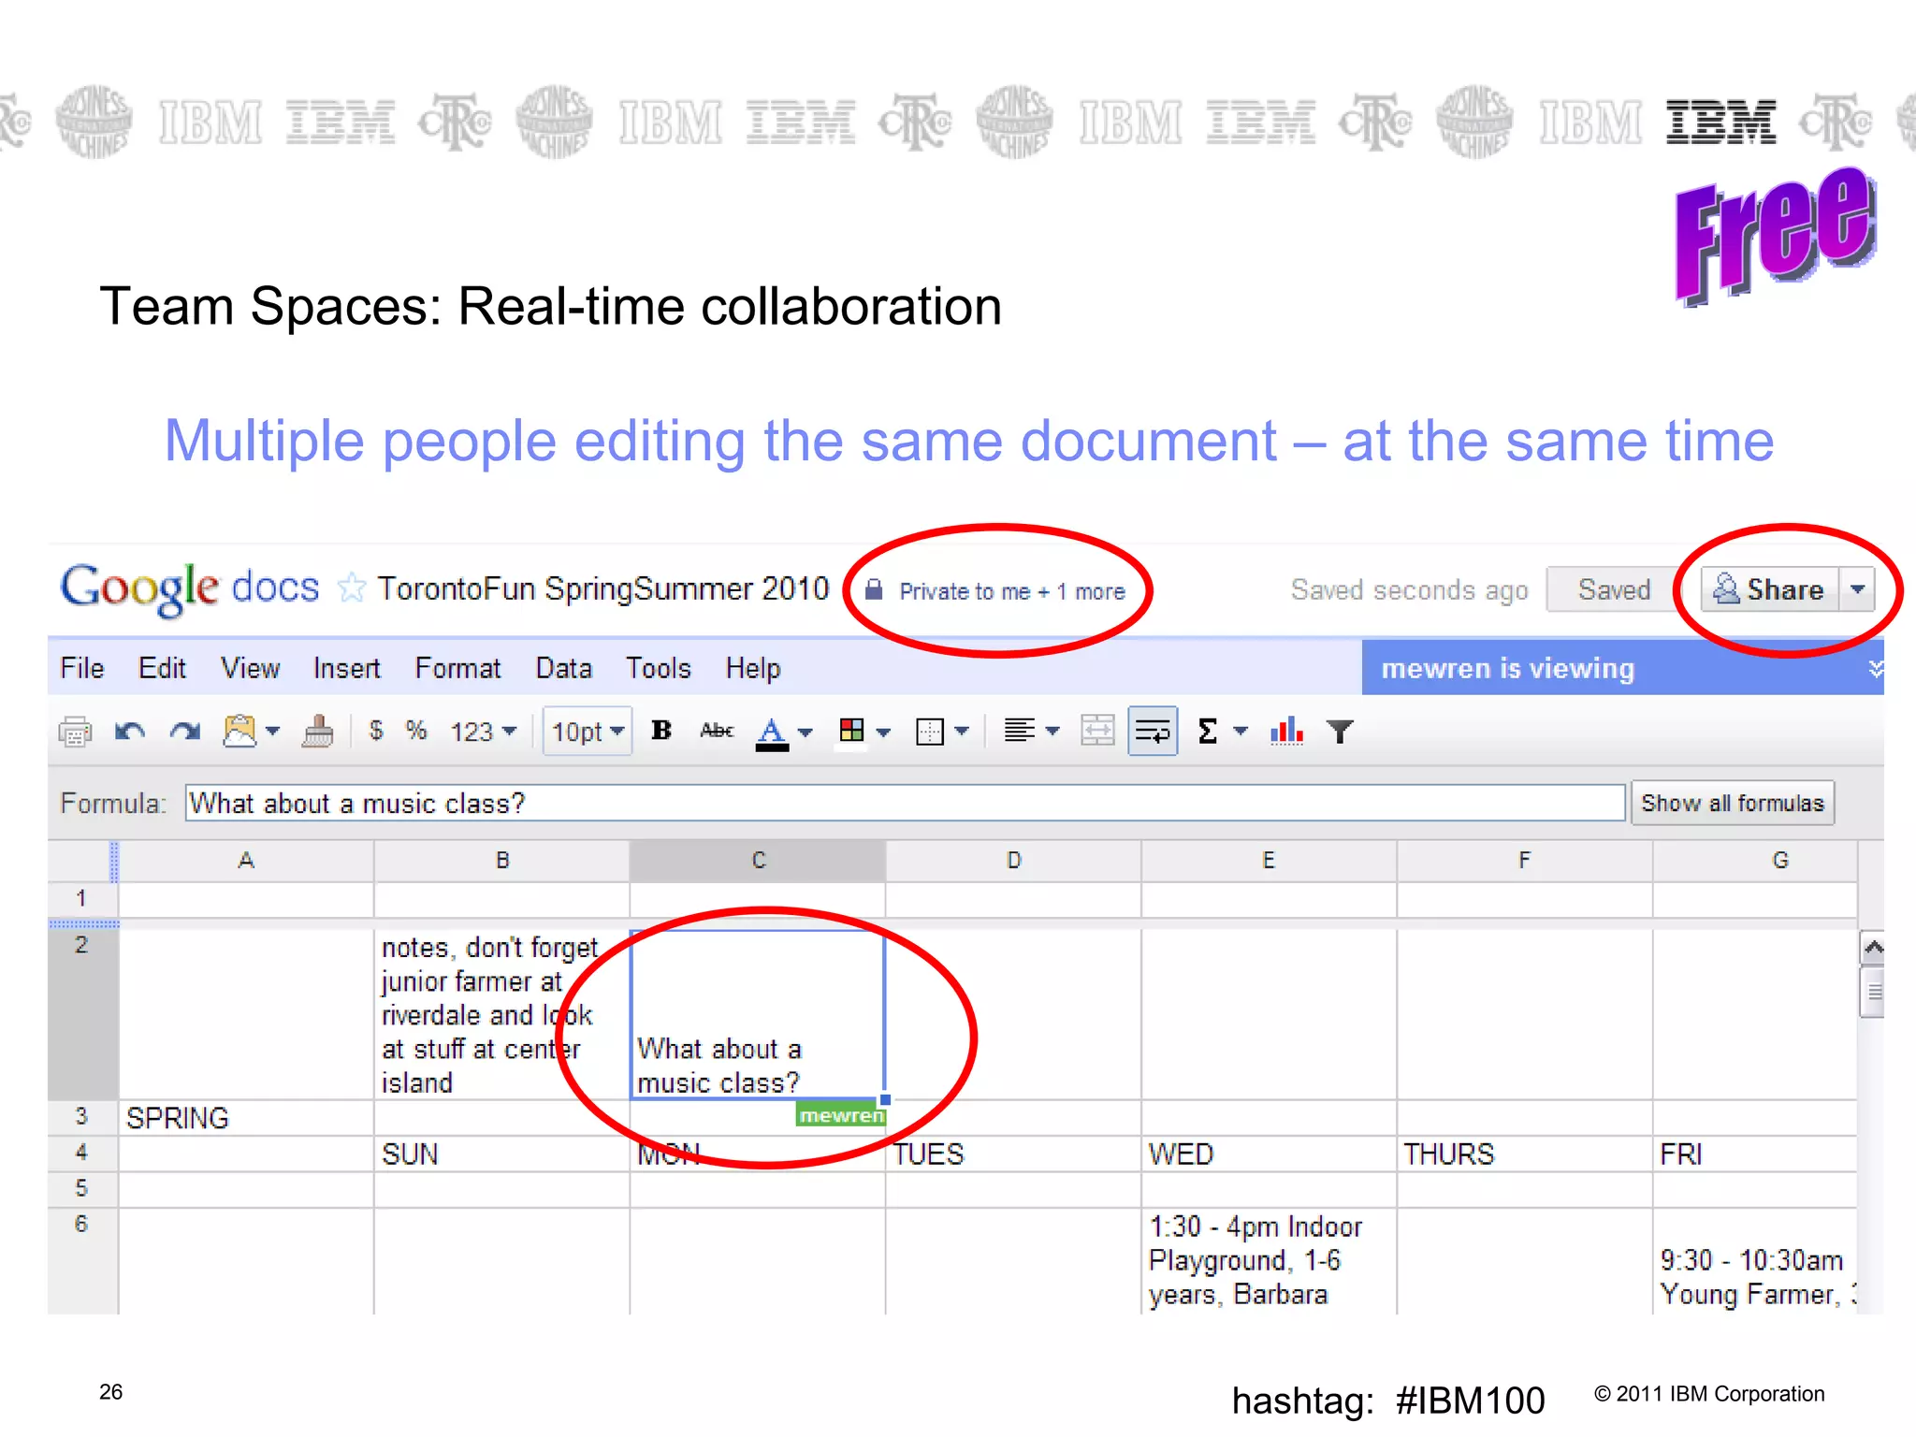Open the Help menu
Screen dimensions: 1916x1437
(x=753, y=668)
